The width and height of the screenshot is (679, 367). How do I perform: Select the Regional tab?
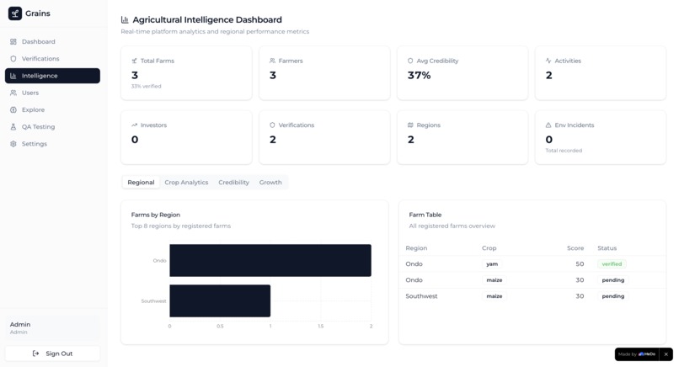pyautogui.click(x=141, y=182)
